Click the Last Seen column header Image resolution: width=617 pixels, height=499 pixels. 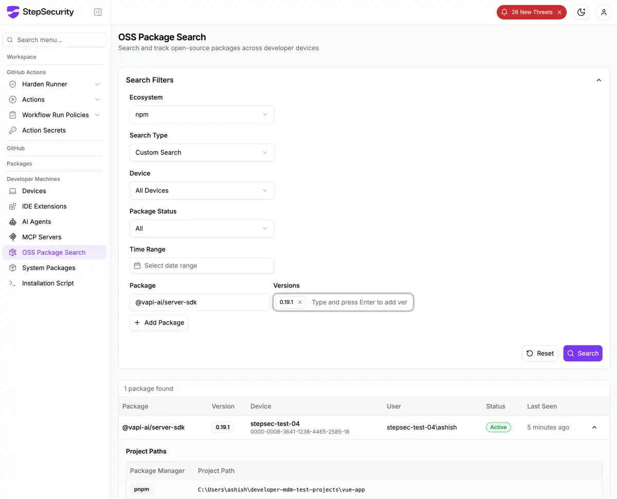[x=542, y=407]
